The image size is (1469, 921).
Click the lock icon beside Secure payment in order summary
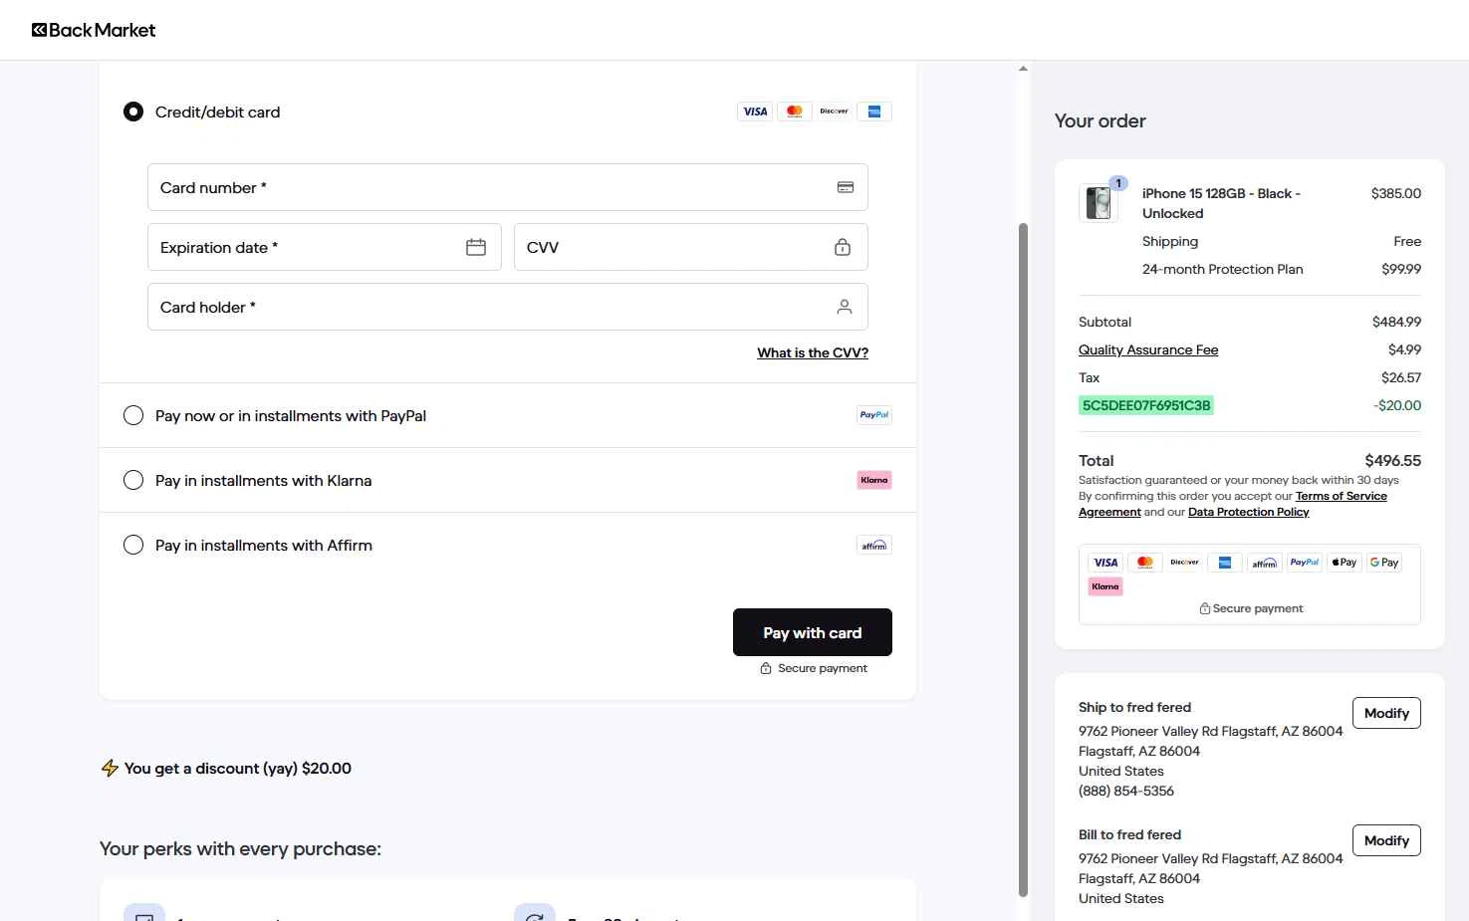(x=1204, y=608)
